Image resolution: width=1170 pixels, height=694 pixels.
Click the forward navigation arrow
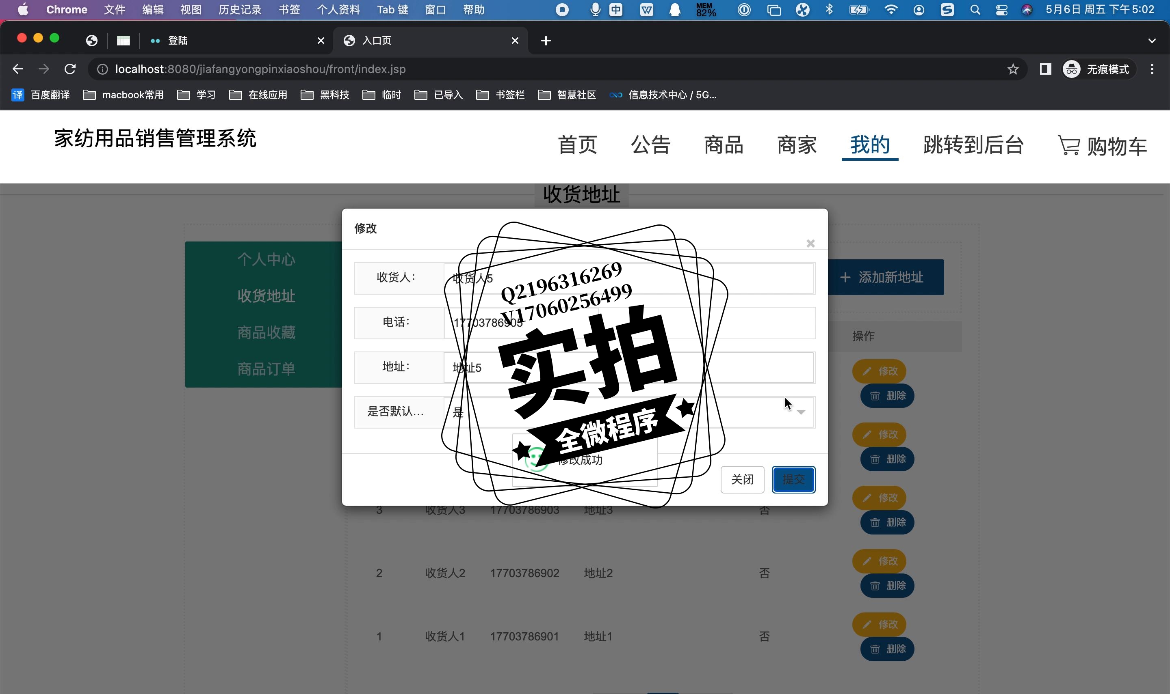pyautogui.click(x=43, y=69)
